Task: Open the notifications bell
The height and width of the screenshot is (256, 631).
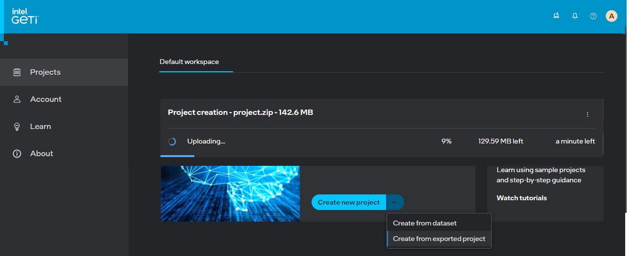Action: tap(575, 16)
